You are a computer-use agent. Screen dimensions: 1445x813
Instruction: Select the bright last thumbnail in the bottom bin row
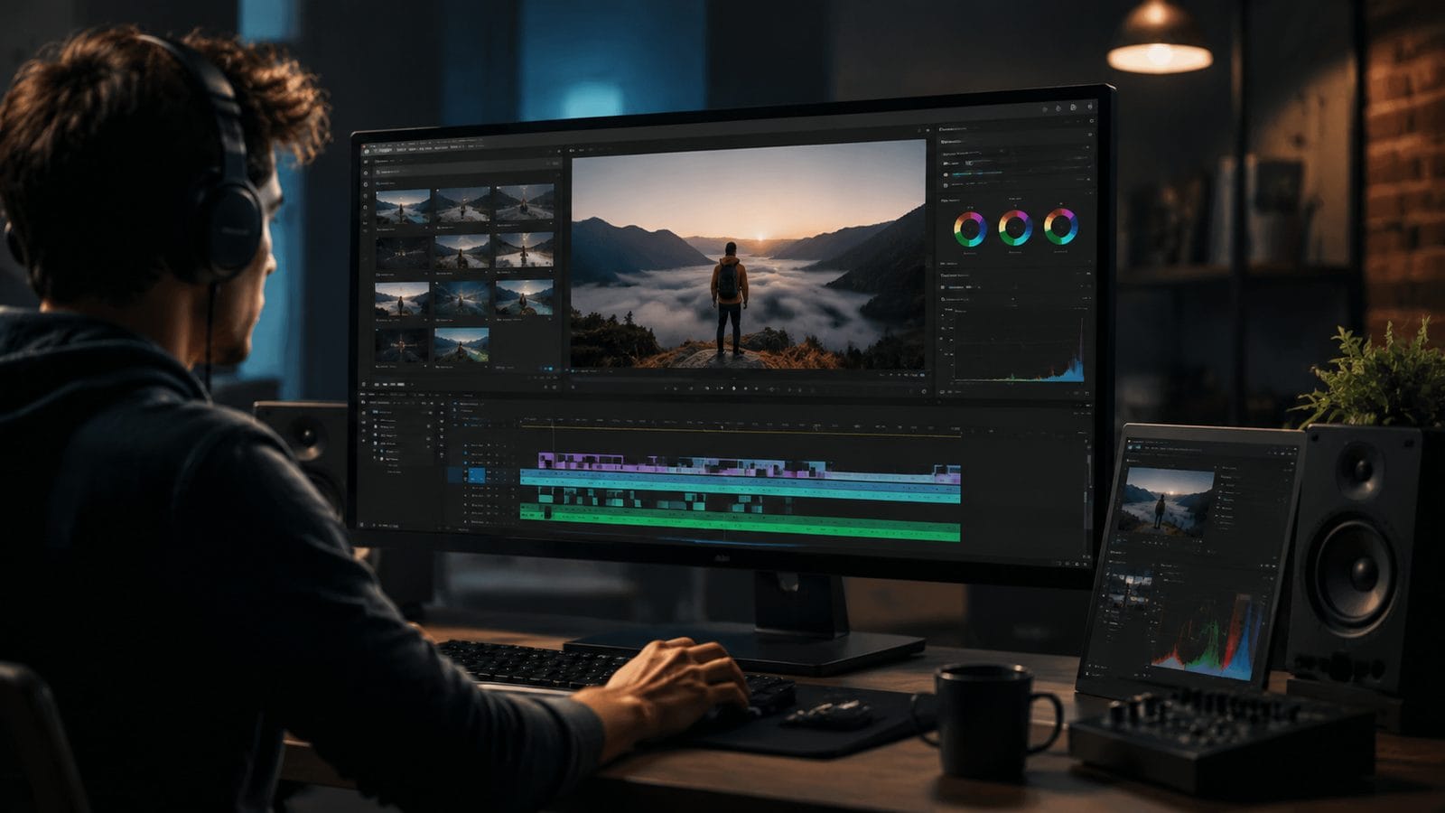pos(461,345)
